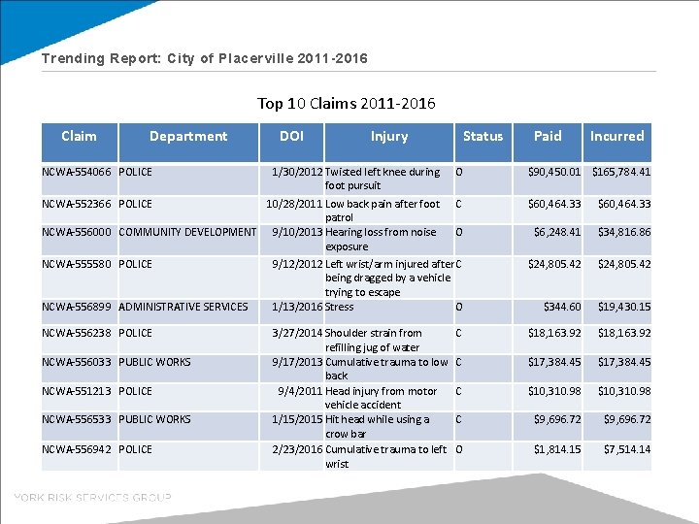Select claim number NCWA-556533
The width and height of the screenshot is (699, 524).
(77, 420)
